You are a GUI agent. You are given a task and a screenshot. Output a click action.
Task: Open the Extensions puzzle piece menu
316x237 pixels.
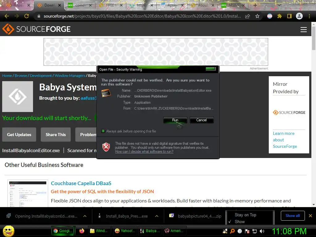(280, 16)
